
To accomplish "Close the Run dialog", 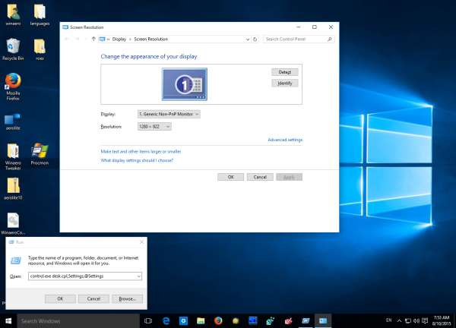I will pyautogui.click(x=141, y=242).
